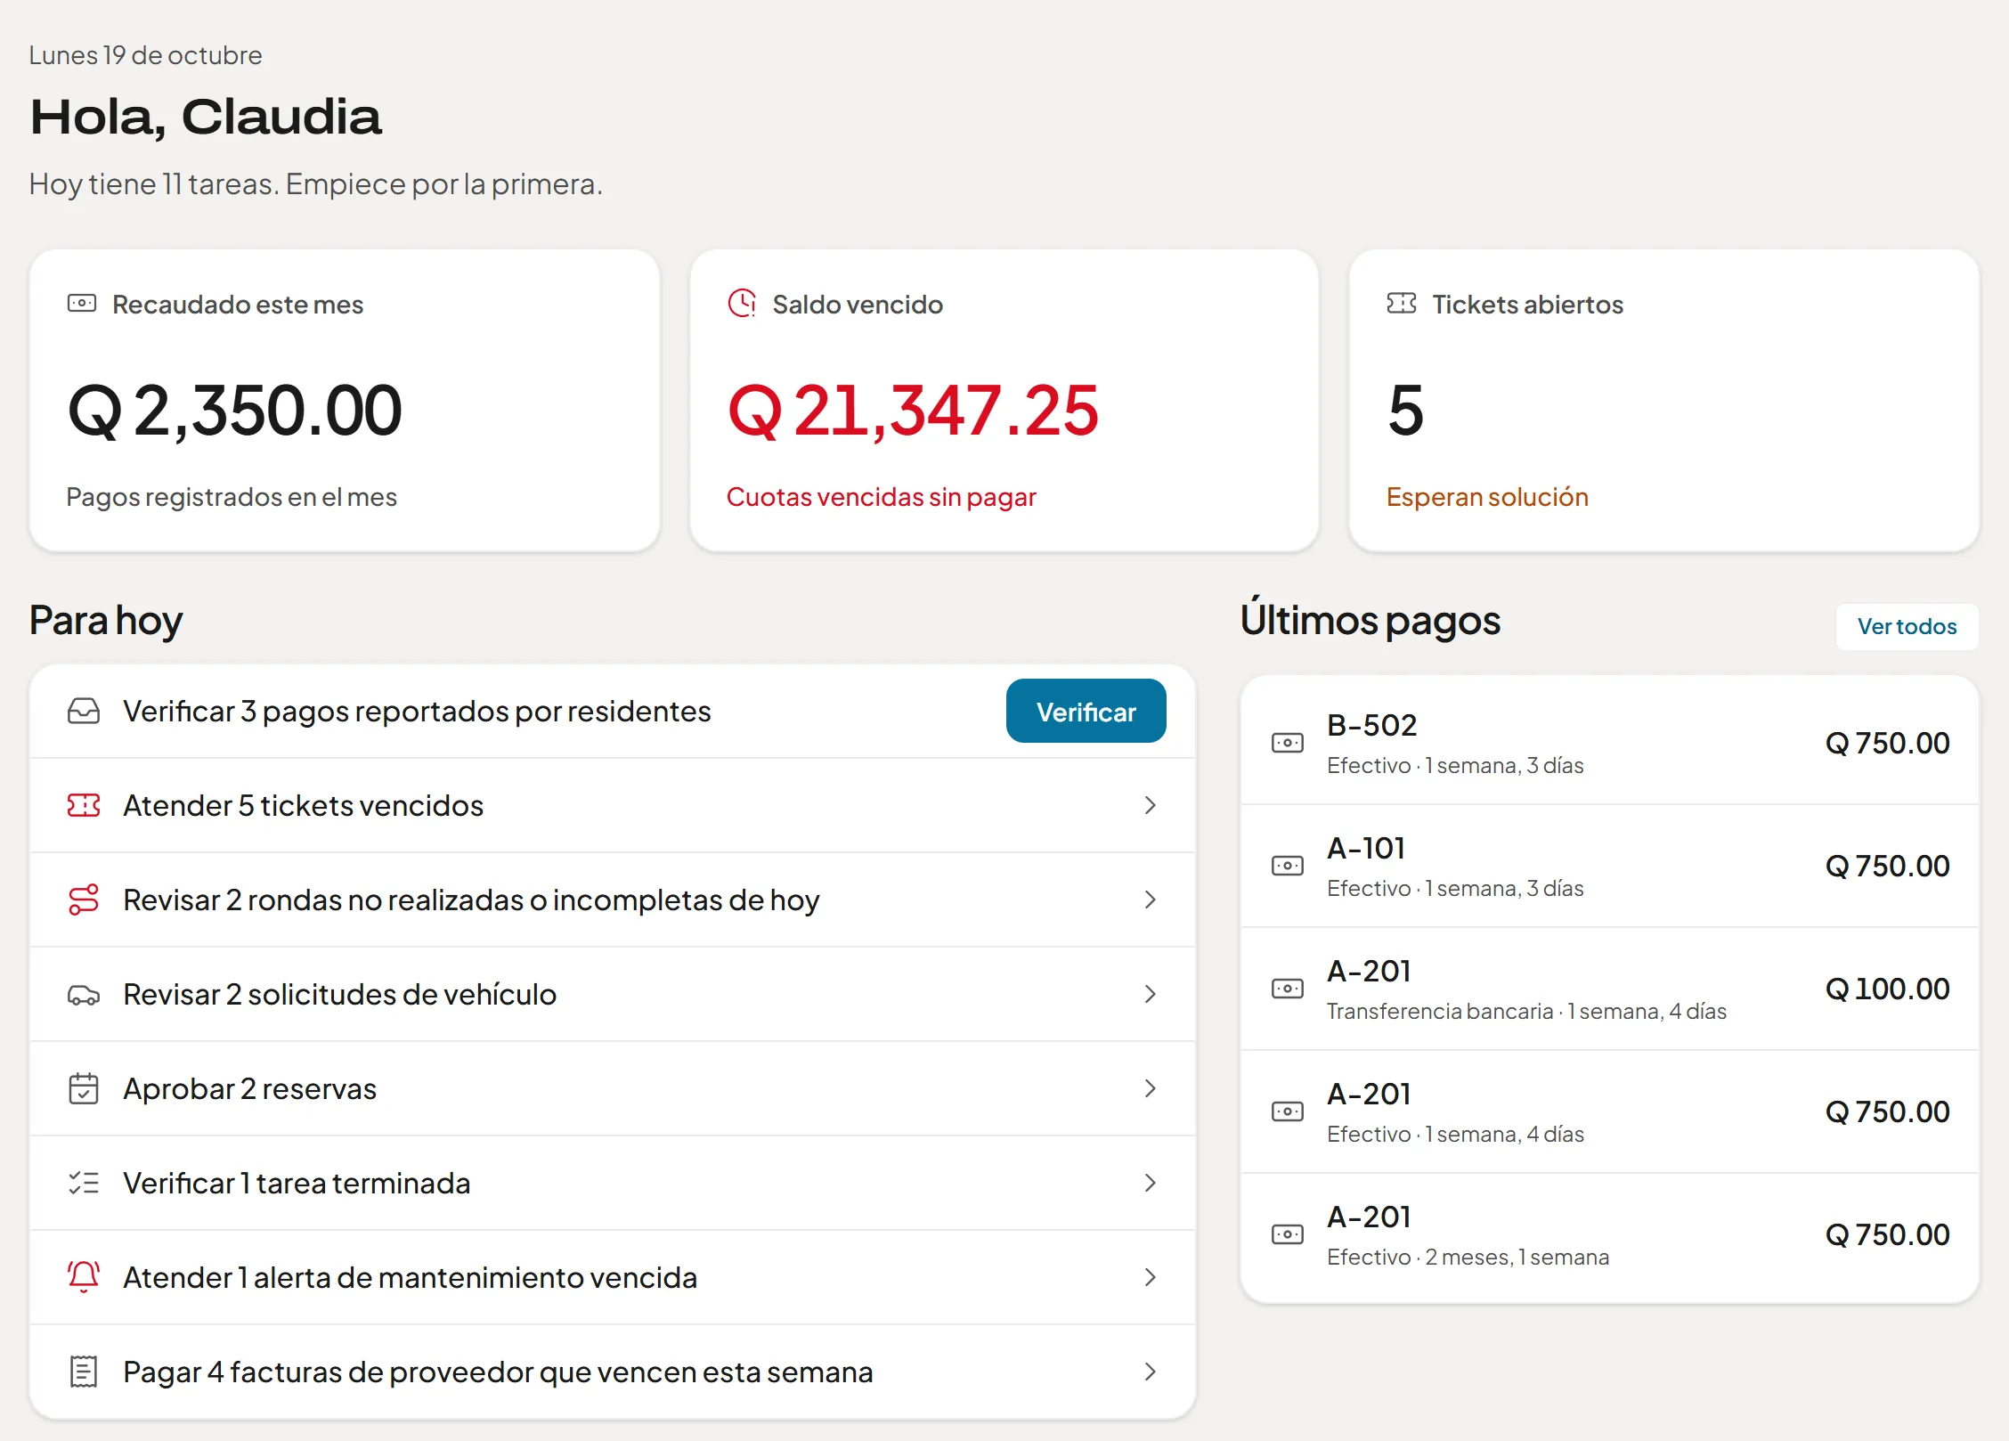Click the ticket icon beside Tickets abiertos
2009x1441 pixels.
click(1402, 304)
